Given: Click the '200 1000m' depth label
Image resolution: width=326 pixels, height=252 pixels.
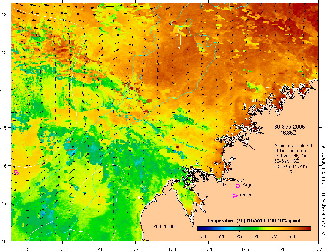Looking at the screenshot, I should [166, 227].
